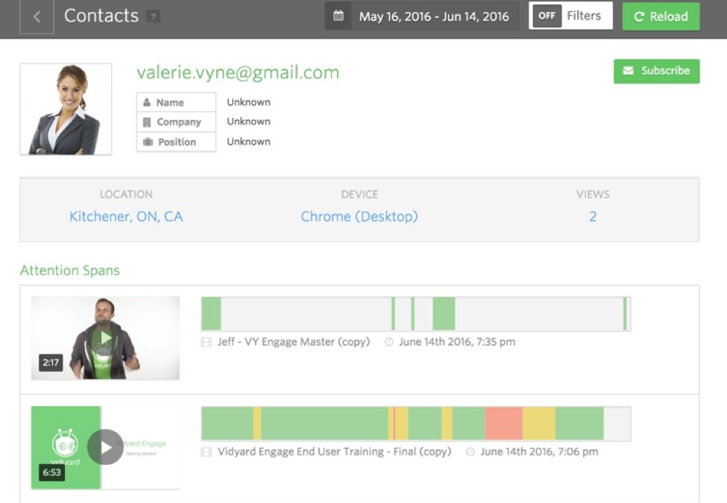Viewport: 727px width, 503px height.
Task: Open Kitchener, ON, CA location link
Action: [x=126, y=217]
